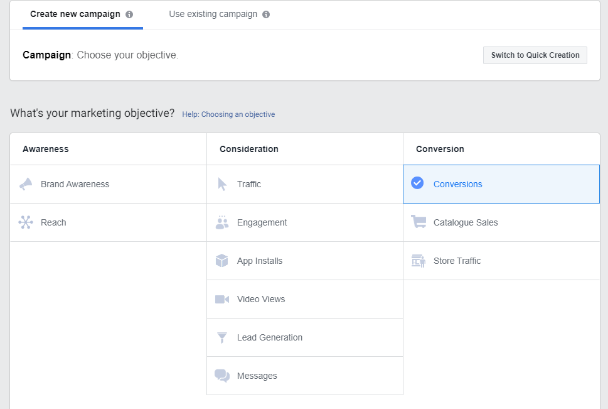Click the Catalogue Sales cart icon
The image size is (608, 409).
419,222
